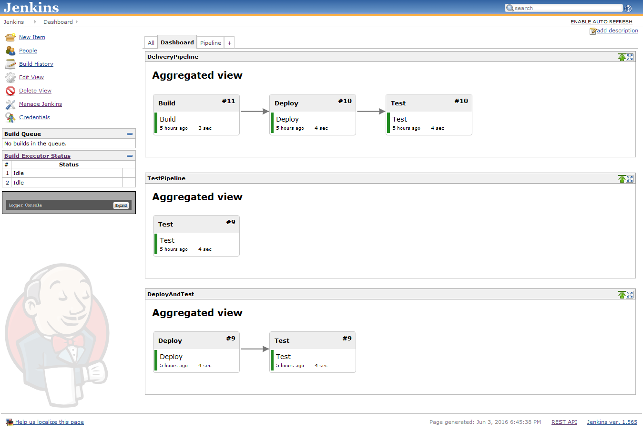Click the Build History notepad icon
Screen dimensions: 643x432
click(10, 64)
